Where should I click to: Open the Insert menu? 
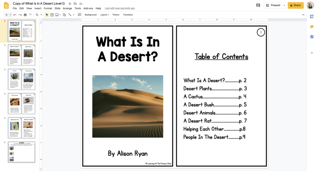pos(38,8)
